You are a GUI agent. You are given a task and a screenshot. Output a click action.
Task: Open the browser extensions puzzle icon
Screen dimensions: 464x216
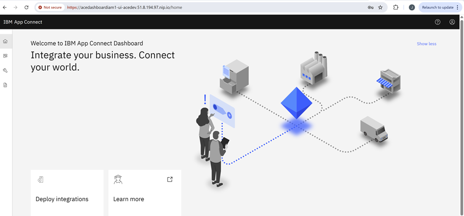point(396,8)
